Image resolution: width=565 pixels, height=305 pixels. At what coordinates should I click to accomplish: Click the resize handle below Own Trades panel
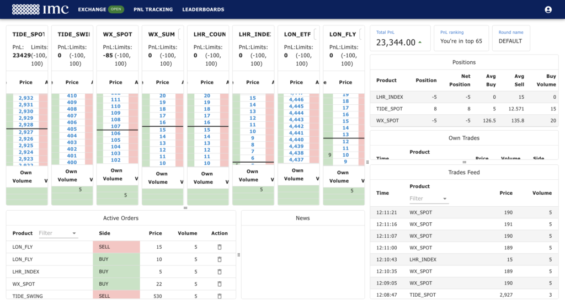(464, 162)
